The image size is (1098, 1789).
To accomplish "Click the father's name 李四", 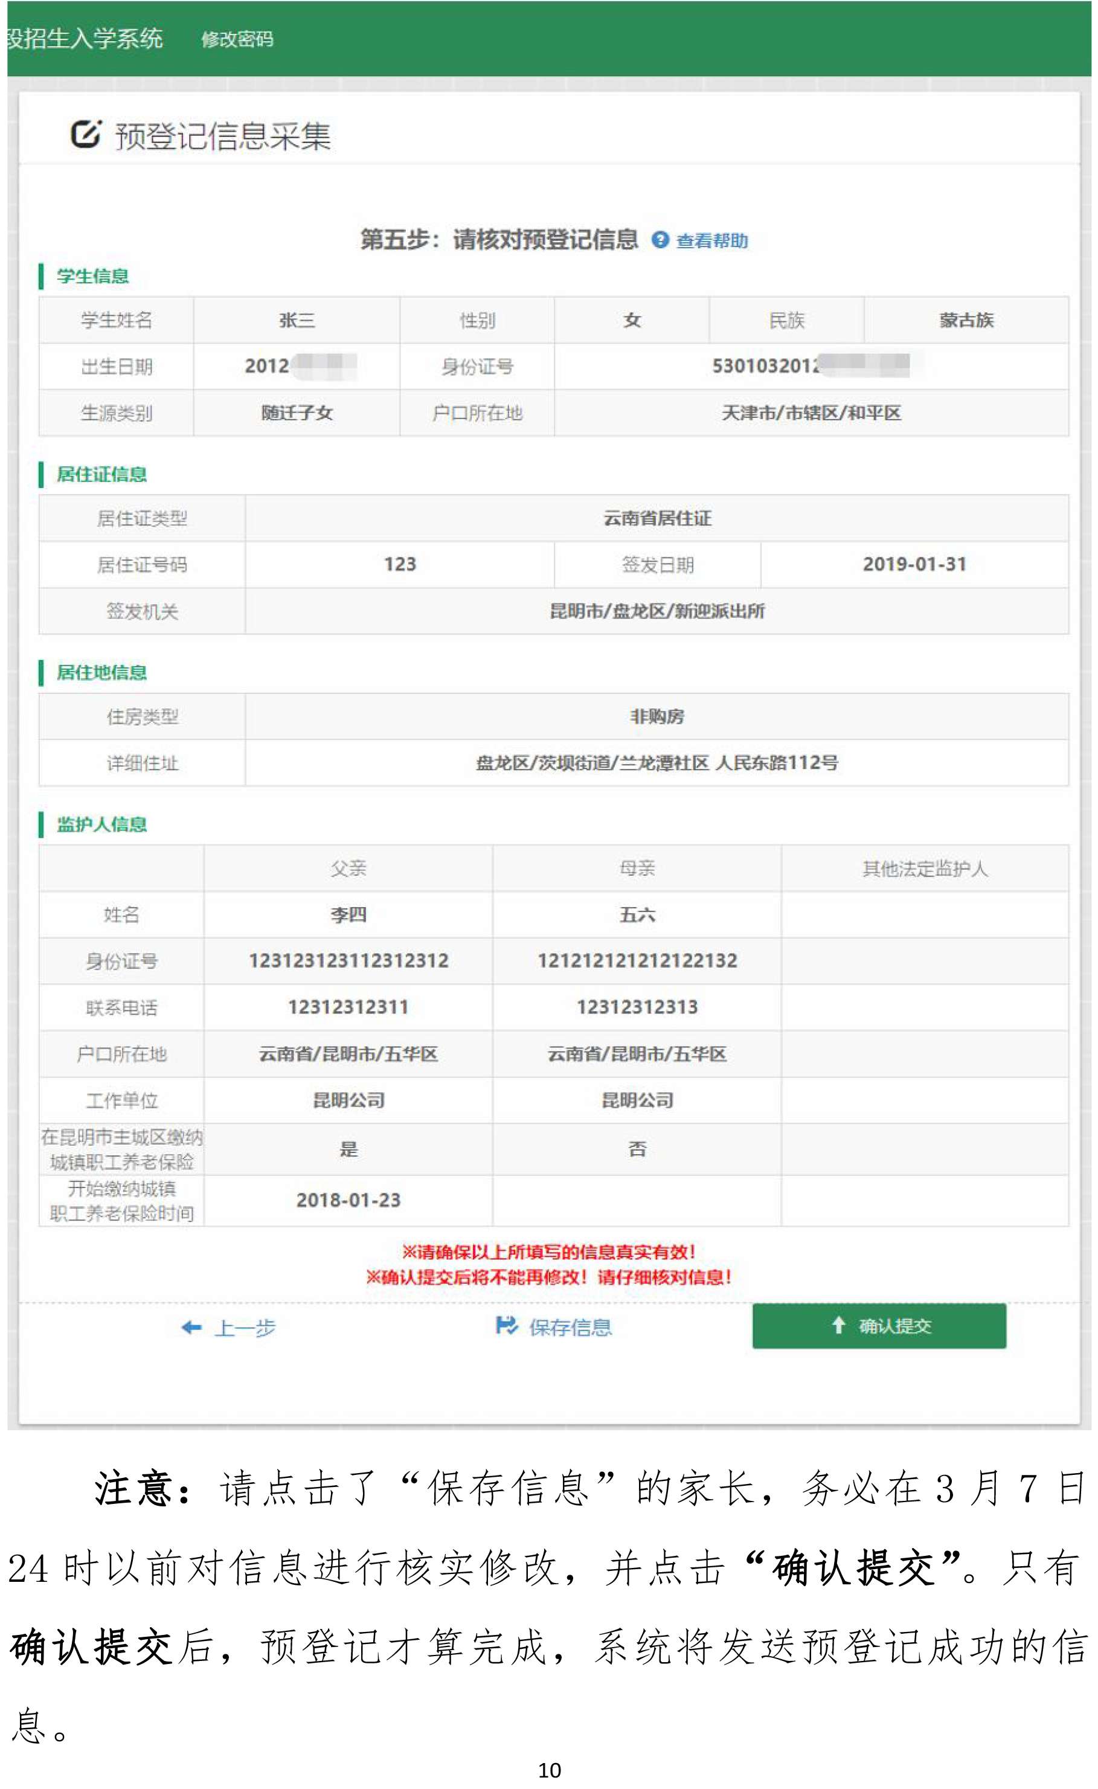I will pos(348,915).
